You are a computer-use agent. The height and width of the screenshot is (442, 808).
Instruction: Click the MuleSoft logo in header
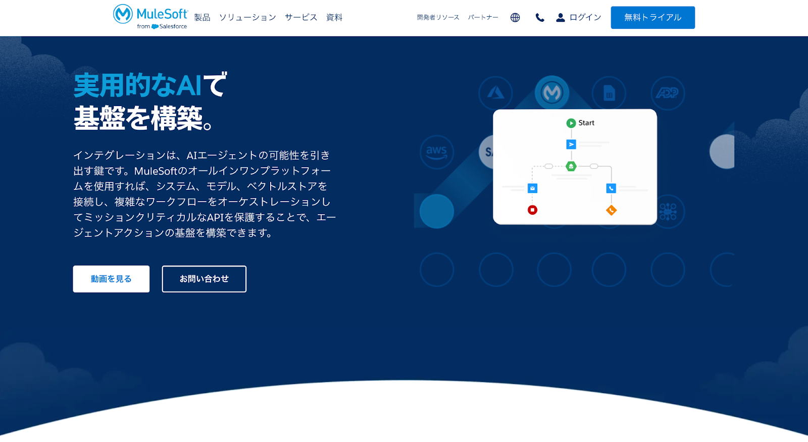[150, 17]
